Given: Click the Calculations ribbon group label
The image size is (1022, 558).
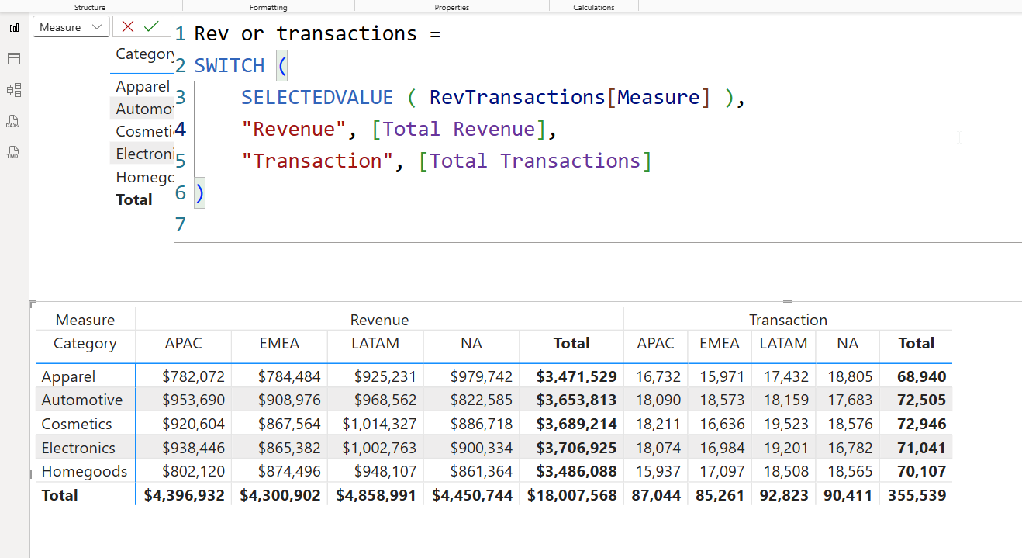Looking at the screenshot, I should pos(594,7).
